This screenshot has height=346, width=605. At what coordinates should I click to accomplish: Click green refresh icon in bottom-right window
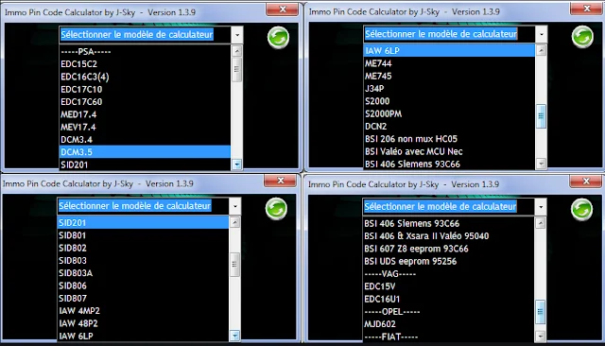coord(581,210)
